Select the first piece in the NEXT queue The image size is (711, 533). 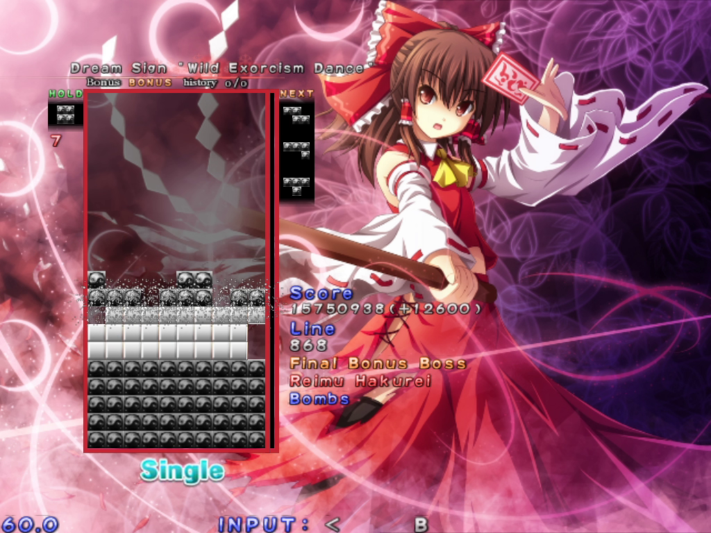tap(297, 115)
